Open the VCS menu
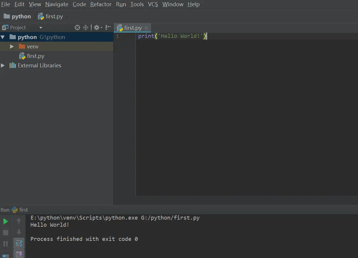 click(x=153, y=4)
